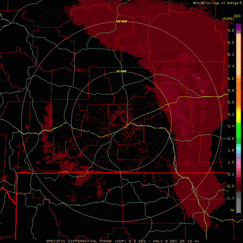Click the 100 NMI range ring label
This screenshot has height=243, width=243.
pos(121,21)
